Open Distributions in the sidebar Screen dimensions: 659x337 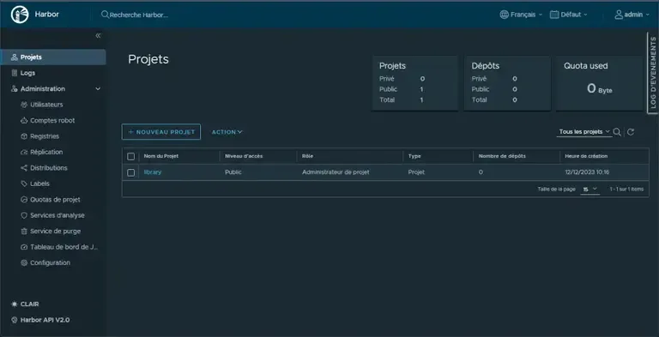(x=49, y=168)
